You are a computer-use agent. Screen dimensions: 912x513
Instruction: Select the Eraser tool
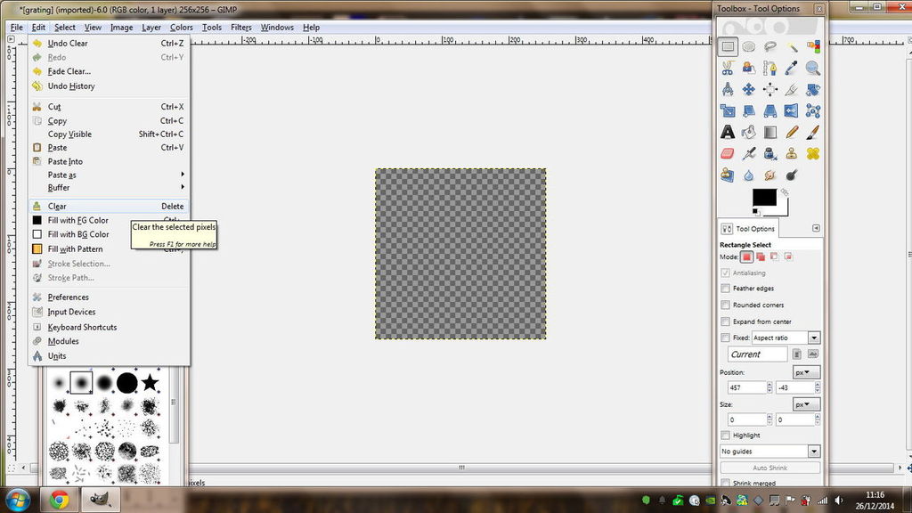[x=728, y=154]
